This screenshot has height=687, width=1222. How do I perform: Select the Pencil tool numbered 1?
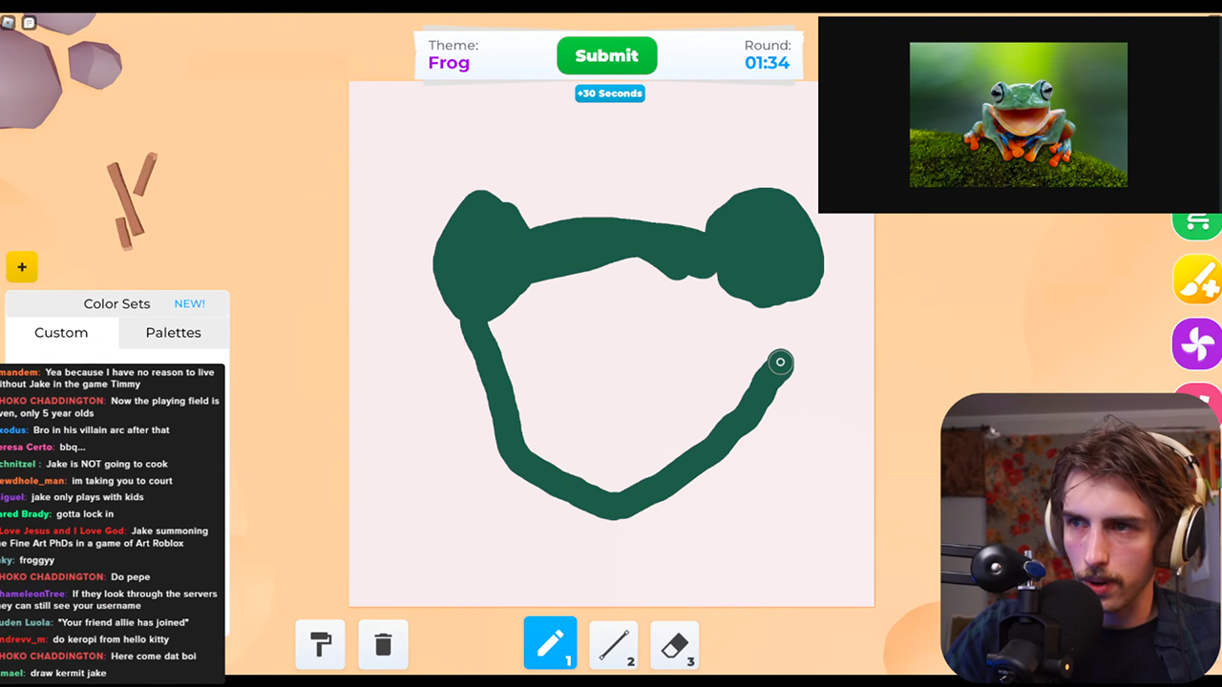(x=550, y=643)
